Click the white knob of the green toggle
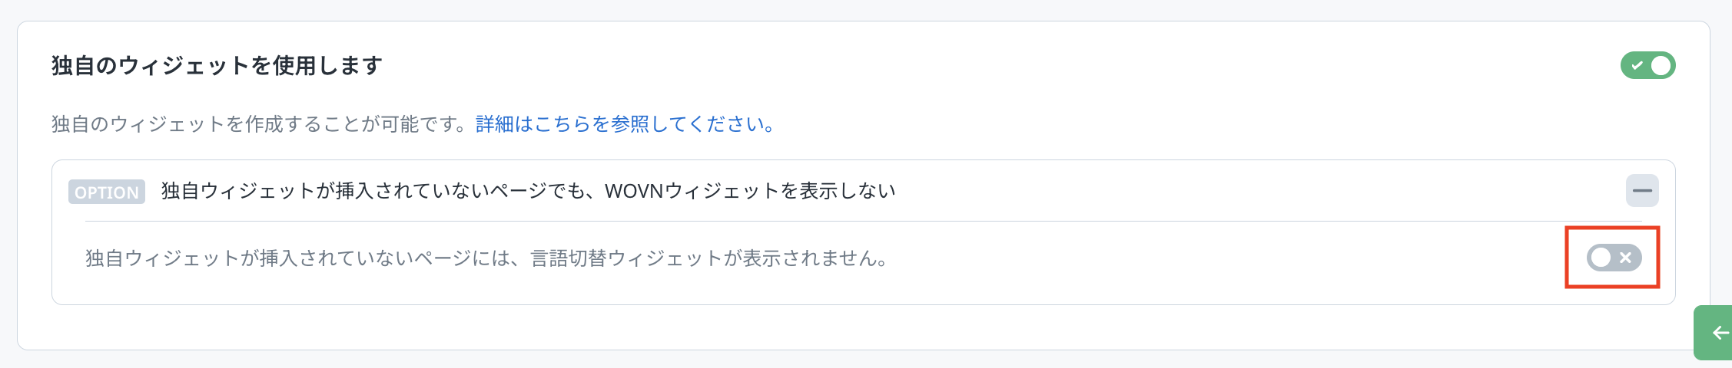The image size is (1732, 368). [1661, 66]
